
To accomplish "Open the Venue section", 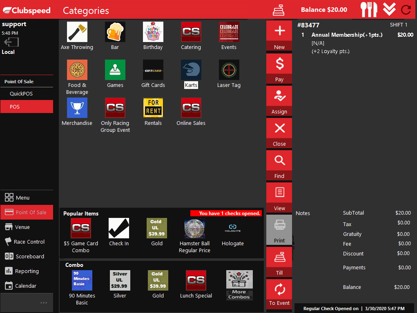I will (x=27, y=227).
